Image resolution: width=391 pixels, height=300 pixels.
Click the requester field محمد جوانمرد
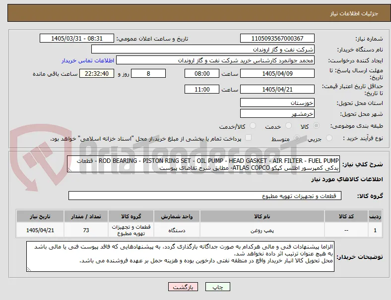tap(215, 60)
